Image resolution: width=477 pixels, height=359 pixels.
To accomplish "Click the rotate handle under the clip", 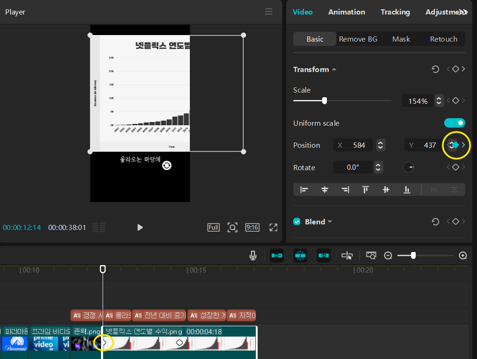I will (166, 165).
